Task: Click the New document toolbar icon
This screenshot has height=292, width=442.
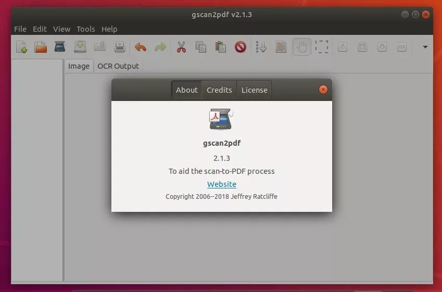Action: 21,47
